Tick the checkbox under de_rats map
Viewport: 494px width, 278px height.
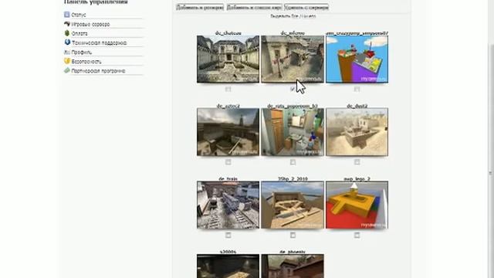pos(293,162)
